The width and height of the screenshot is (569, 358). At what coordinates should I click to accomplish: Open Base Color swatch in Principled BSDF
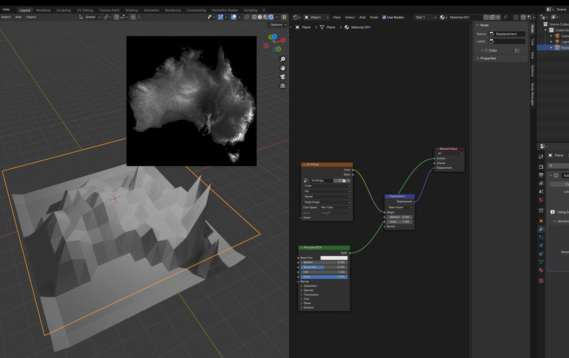click(334, 258)
